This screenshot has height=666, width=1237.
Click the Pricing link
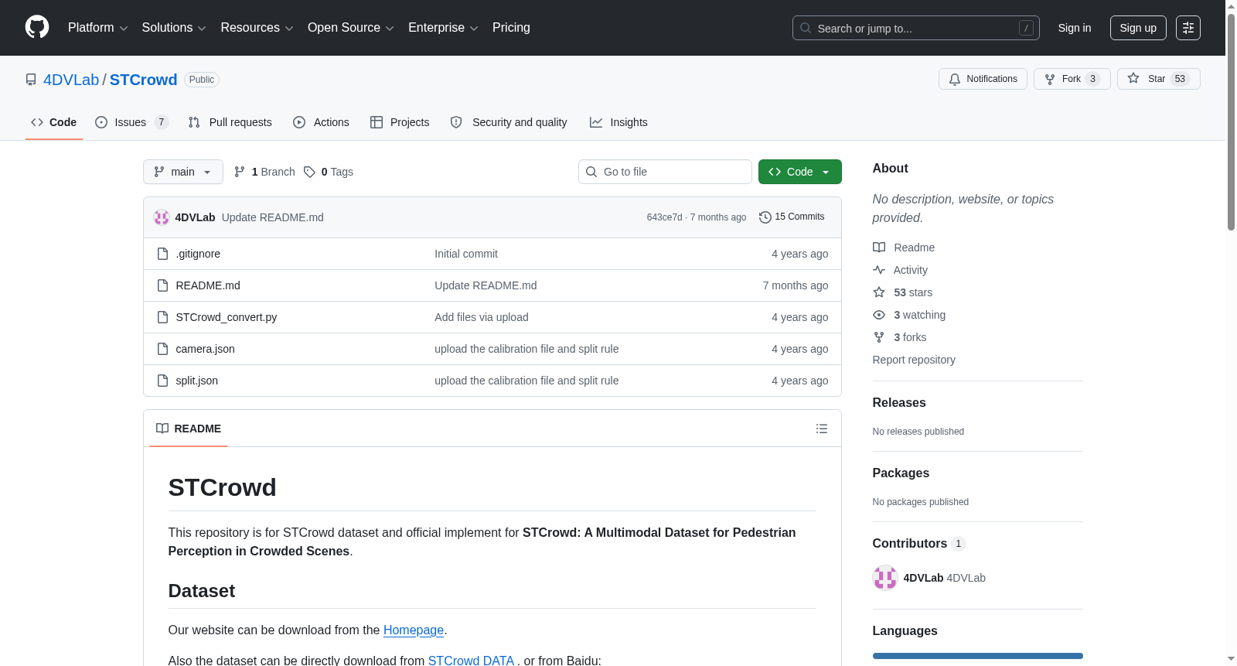[x=511, y=28]
